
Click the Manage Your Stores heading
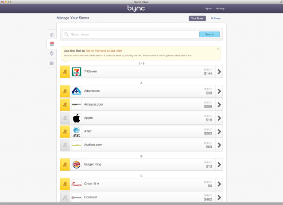[x=73, y=18]
